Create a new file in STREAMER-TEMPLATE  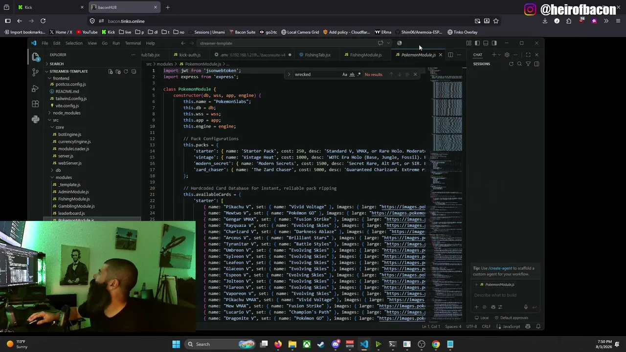111,71
